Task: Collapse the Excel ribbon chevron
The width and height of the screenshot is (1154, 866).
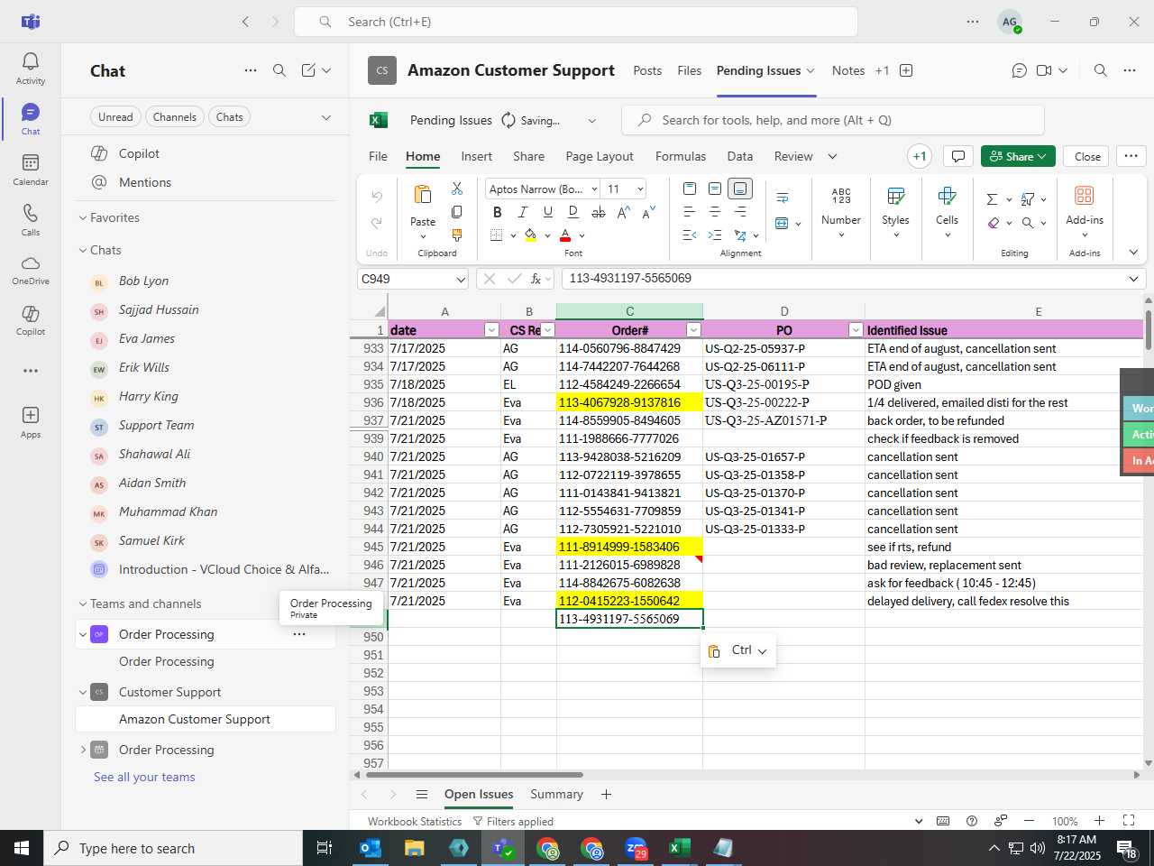Action: (x=1133, y=253)
